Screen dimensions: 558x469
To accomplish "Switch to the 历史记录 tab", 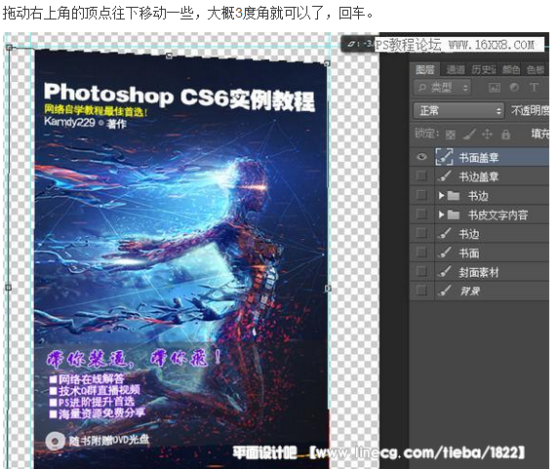I will [484, 69].
